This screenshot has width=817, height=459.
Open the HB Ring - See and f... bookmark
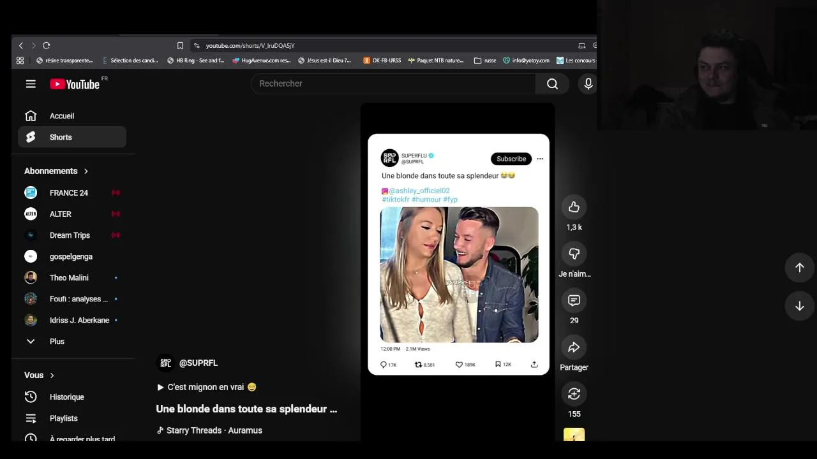point(195,61)
